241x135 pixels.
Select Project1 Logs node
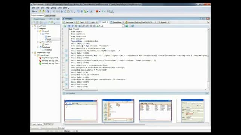44,55
